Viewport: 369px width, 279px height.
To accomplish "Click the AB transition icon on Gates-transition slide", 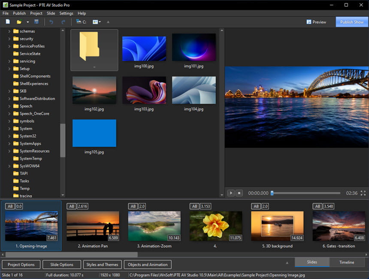I will pos(318,206).
